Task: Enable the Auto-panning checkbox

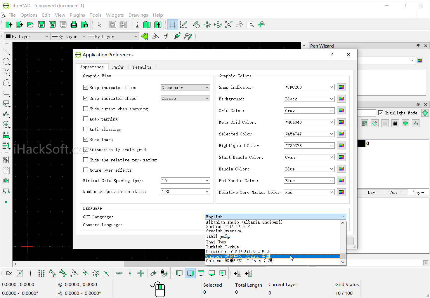Action: pos(86,119)
